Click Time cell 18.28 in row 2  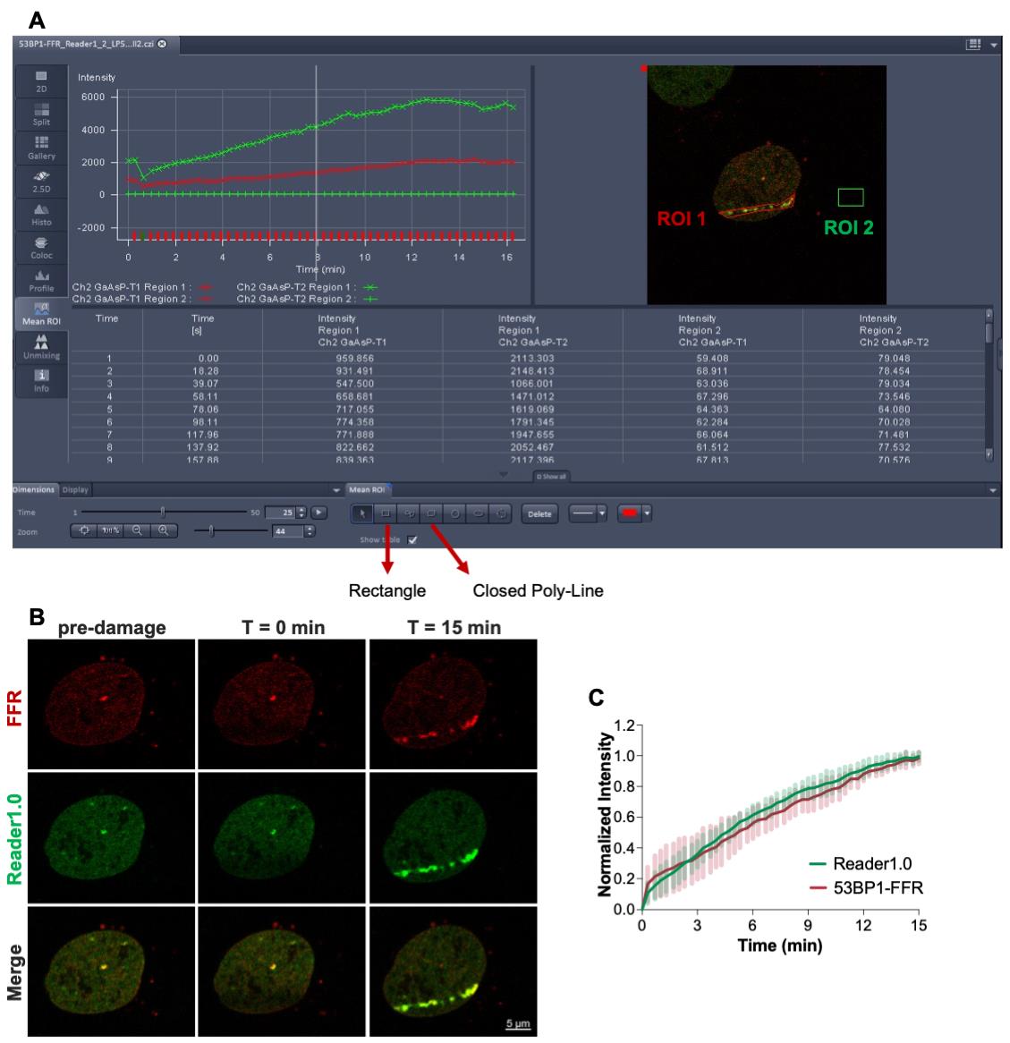[x=205, y=371]
